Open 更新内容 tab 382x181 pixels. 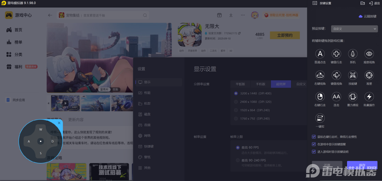click(x=76, y=119)
